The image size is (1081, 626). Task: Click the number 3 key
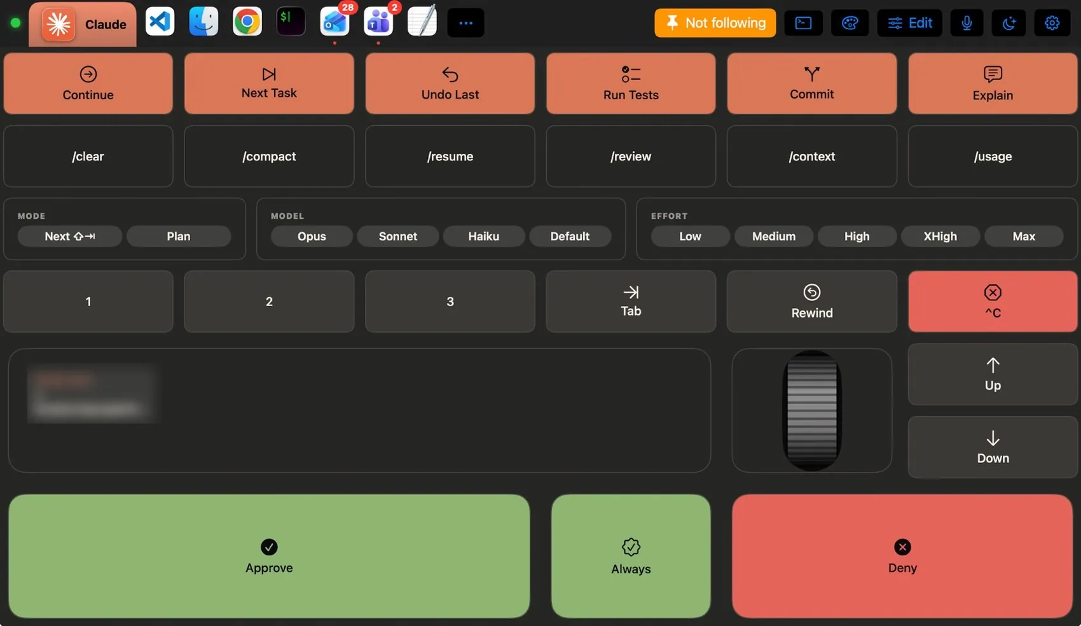(x=450, y=302)
